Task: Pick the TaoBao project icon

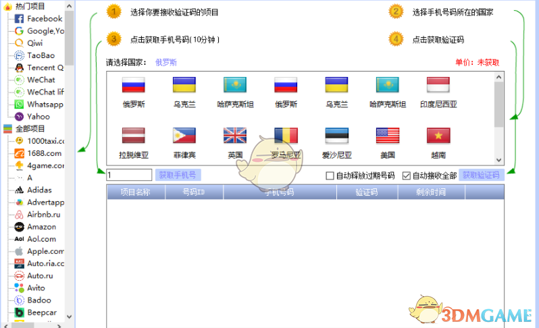Action: point(19,55)
